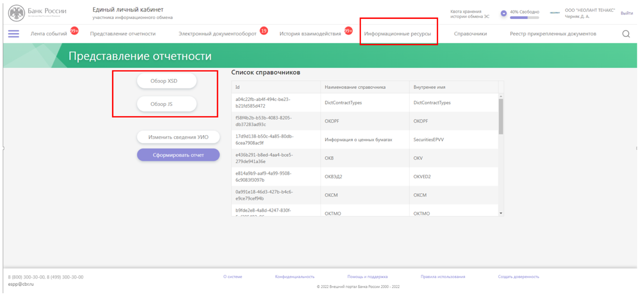
Task: Click the organization logo near ООО НЕОЛАНТ ТЕНАКС
Action: (x=554, y=13)
